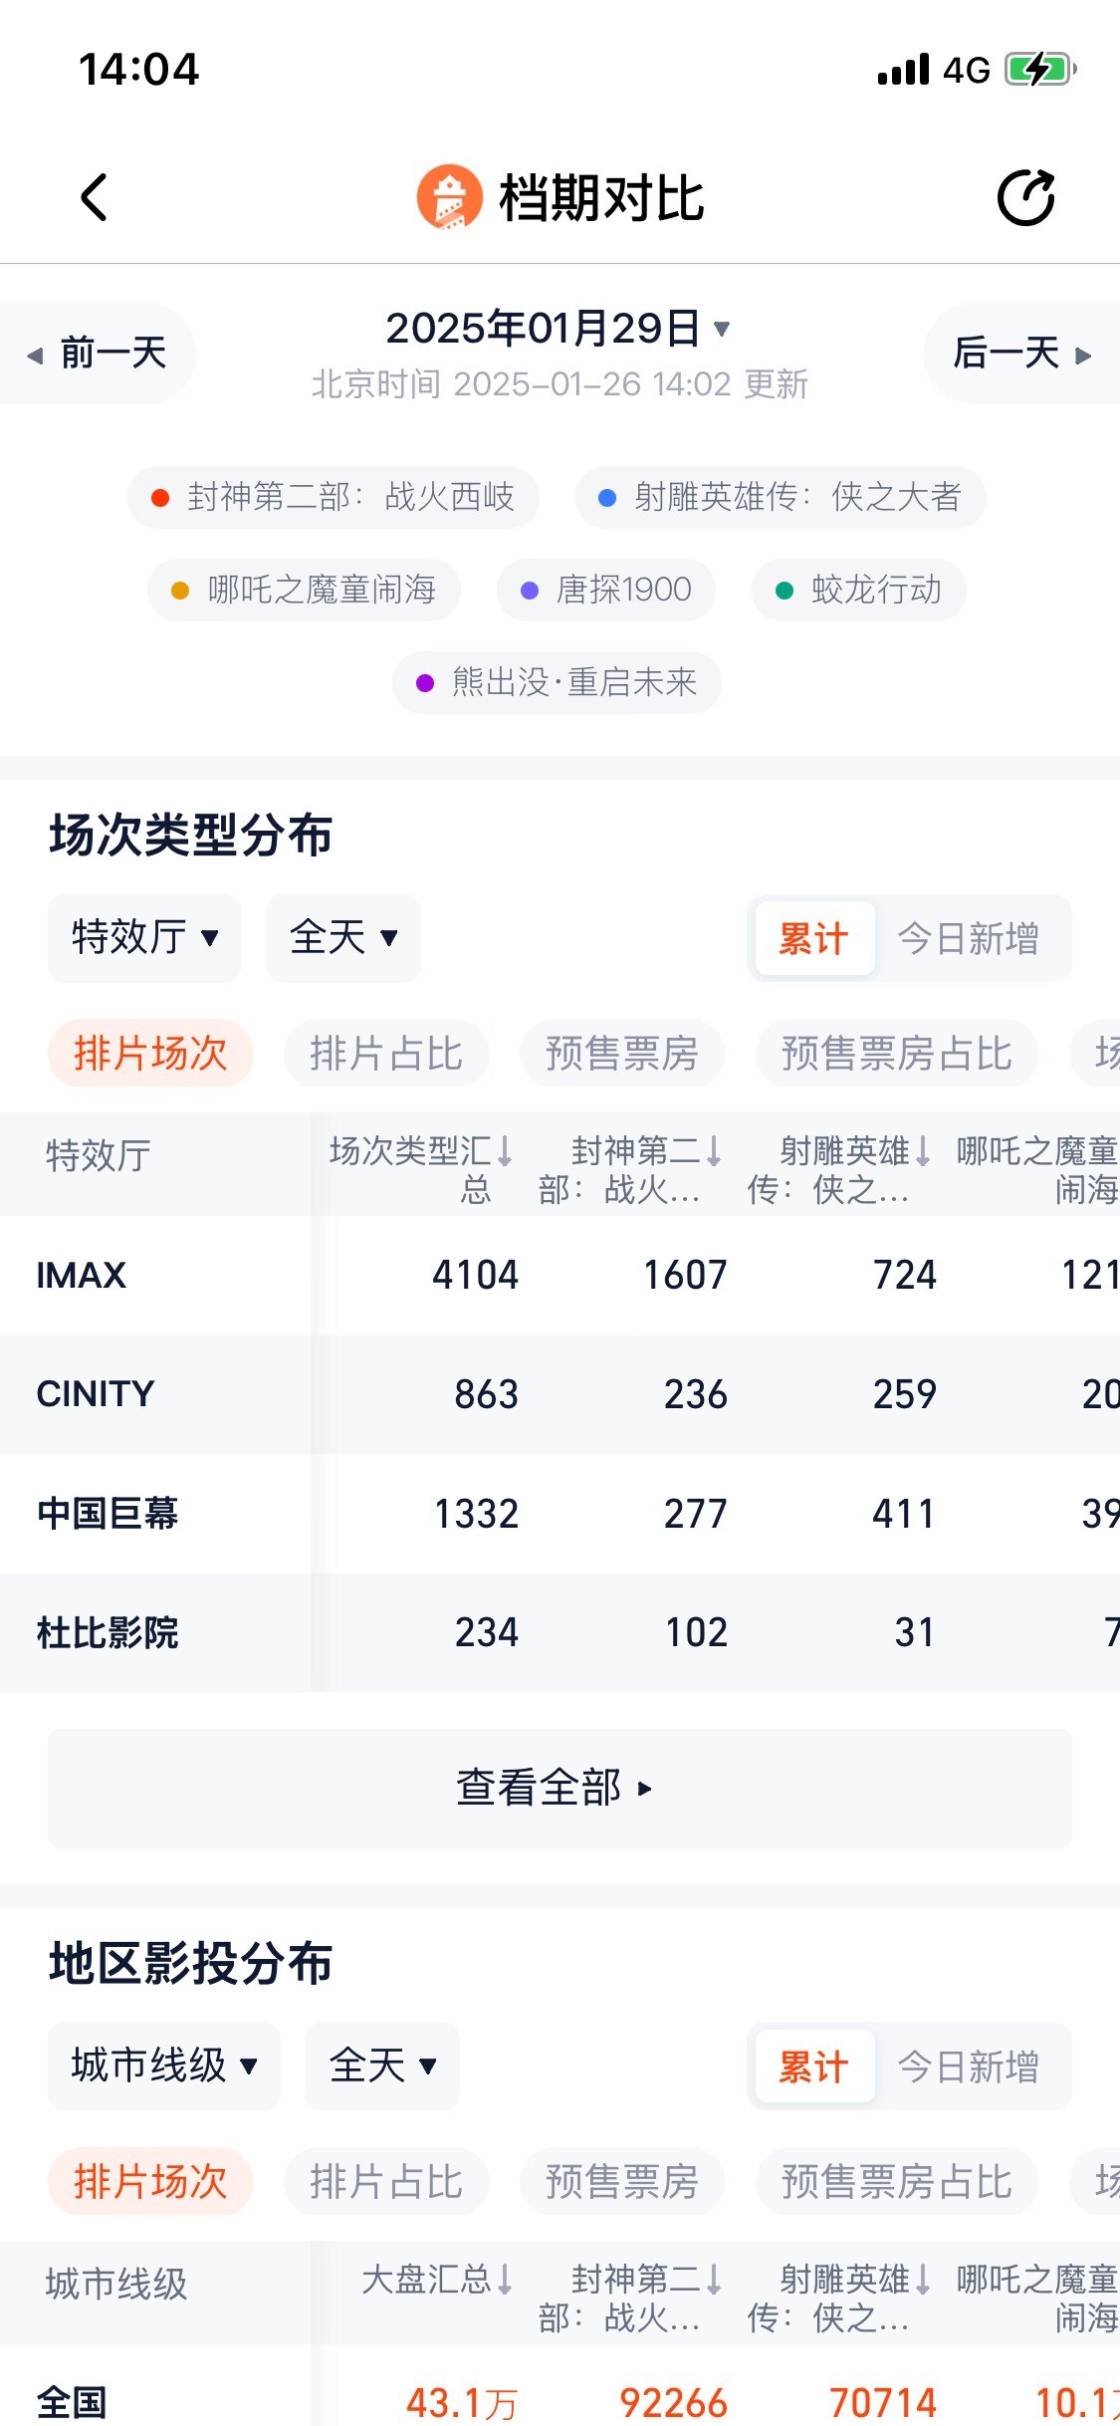This screenshot has height=2426, width=1120.
Task: Open the date picker 2025年01月29日
Action: pos(558,329)
